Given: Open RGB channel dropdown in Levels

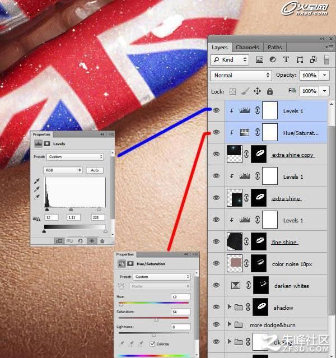Looking at the screenshot, I should (63, 170).
